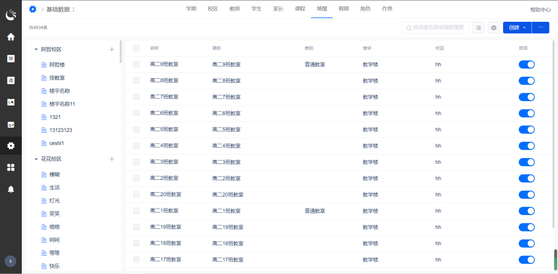The width and height of the screenshot is (558, 274).
Task: Click document icon beside 阿哲楼
Action: (44, 65)
